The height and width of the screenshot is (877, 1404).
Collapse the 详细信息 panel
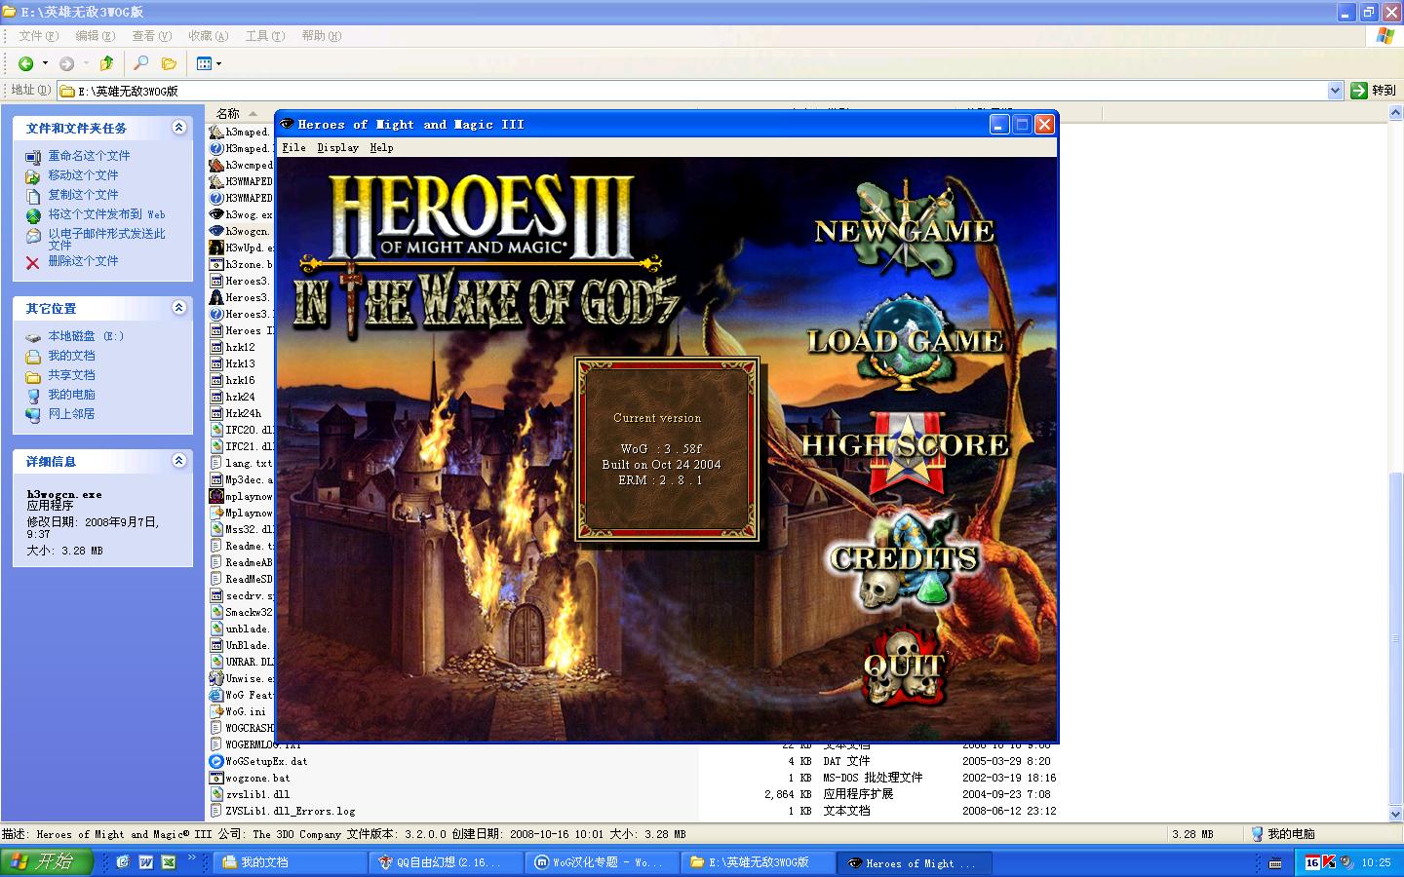click(x=178, y=460)
